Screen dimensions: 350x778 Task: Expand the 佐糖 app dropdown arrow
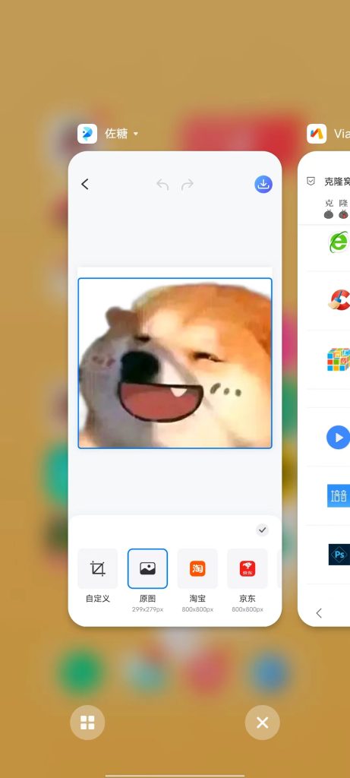tap(136, 134)
